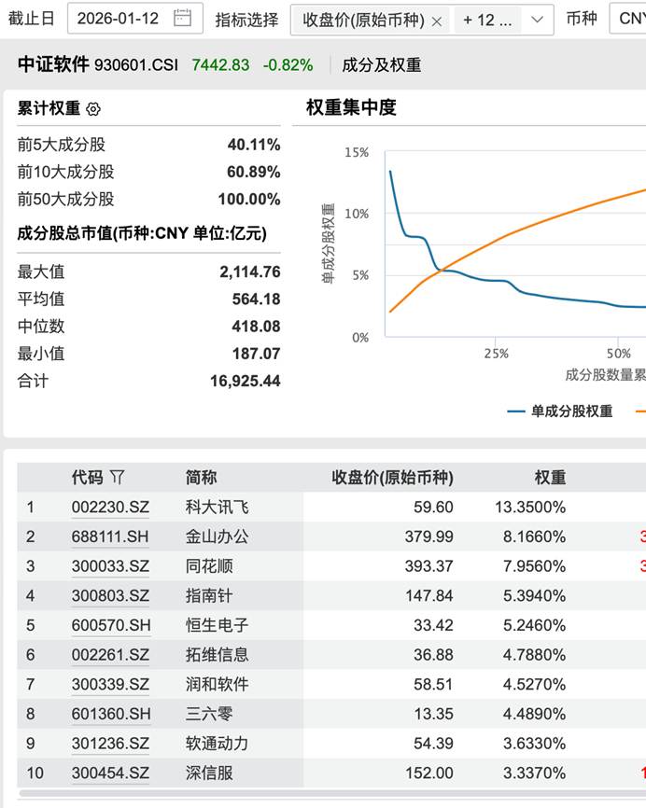The image size is (646, 808).
Task: Expand the 指标选择 dropdown arrow
Action: [x=537, y=20]
